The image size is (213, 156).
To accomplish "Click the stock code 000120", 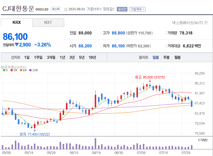I will [42, 9].
